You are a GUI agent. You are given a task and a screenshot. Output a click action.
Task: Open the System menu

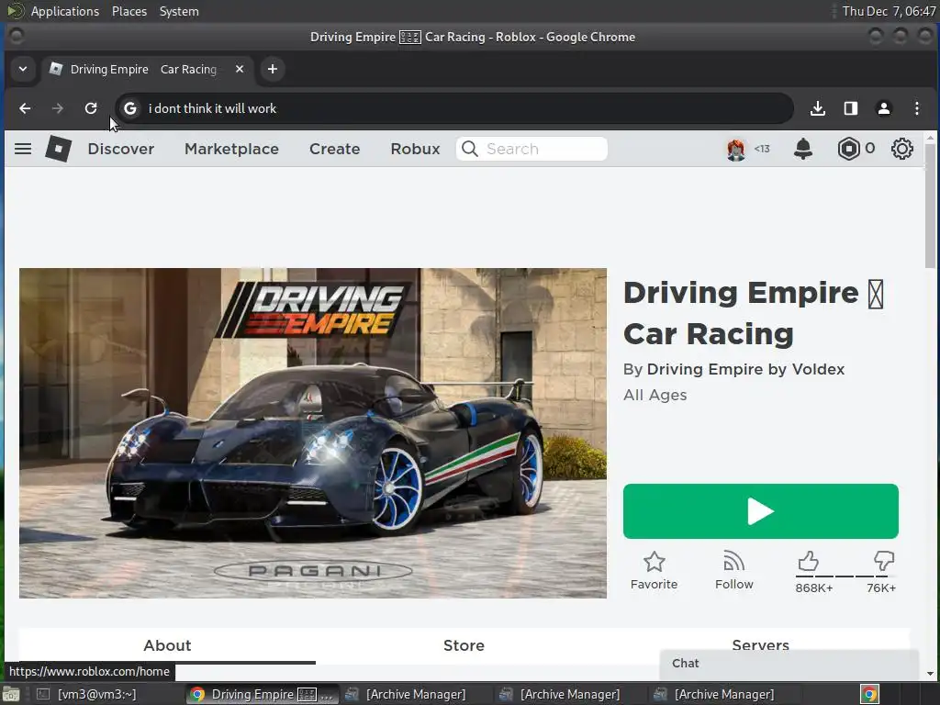pyautogui.click(x=179, y=11)
